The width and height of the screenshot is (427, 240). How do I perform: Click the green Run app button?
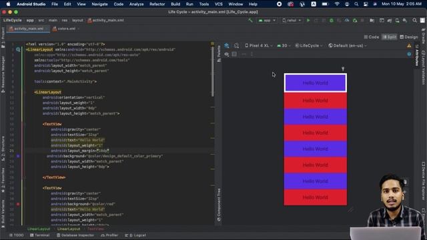(x=308, y=21)
